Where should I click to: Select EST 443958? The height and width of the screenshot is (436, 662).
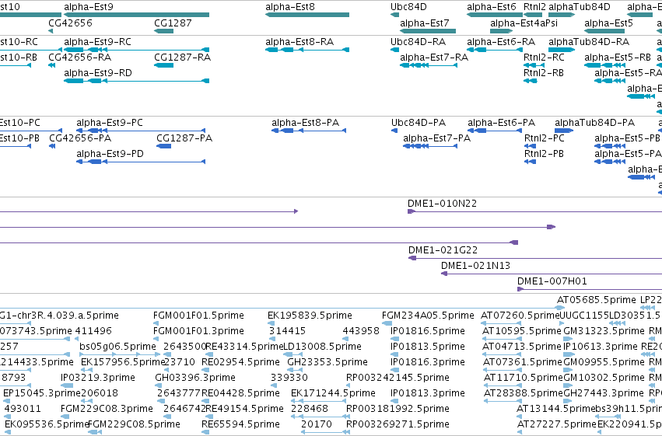(x=361, y=331)
